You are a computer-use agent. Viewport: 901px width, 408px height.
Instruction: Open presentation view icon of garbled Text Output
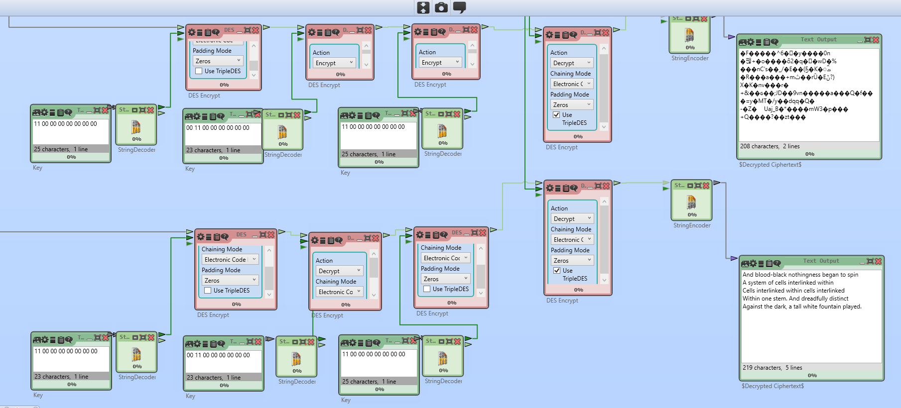click(x=743, y=42)
